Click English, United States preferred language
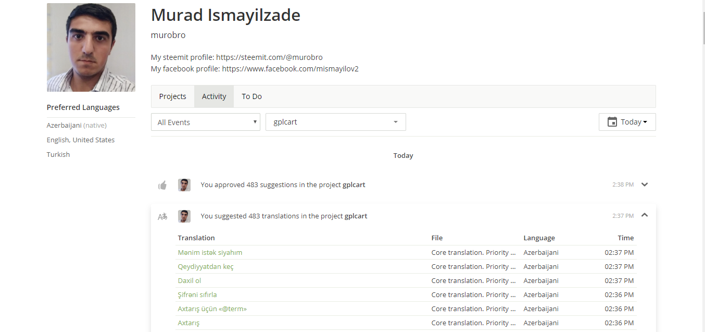The height and width of the screenshot is (332, 705). (81, 140)
